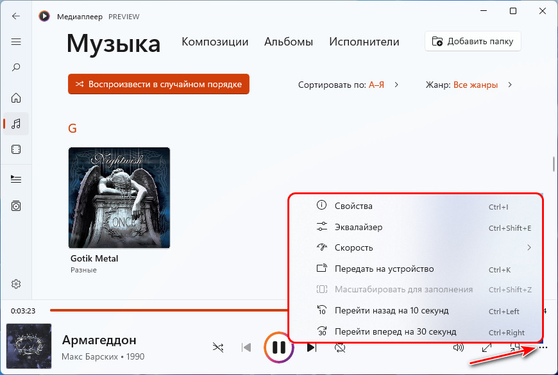This screenshot has width=558, height=375.
Task: Expand the Скорость submenu
Action: (423, 247)
